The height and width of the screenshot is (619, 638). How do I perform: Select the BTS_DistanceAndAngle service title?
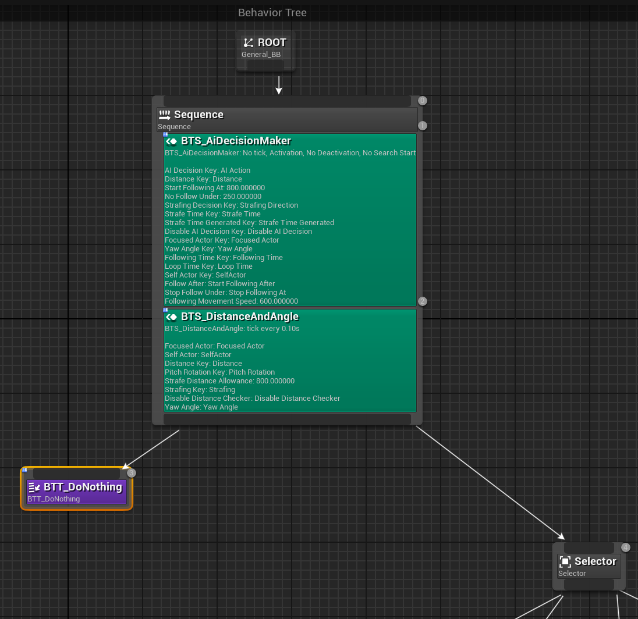tap(240, 316)
